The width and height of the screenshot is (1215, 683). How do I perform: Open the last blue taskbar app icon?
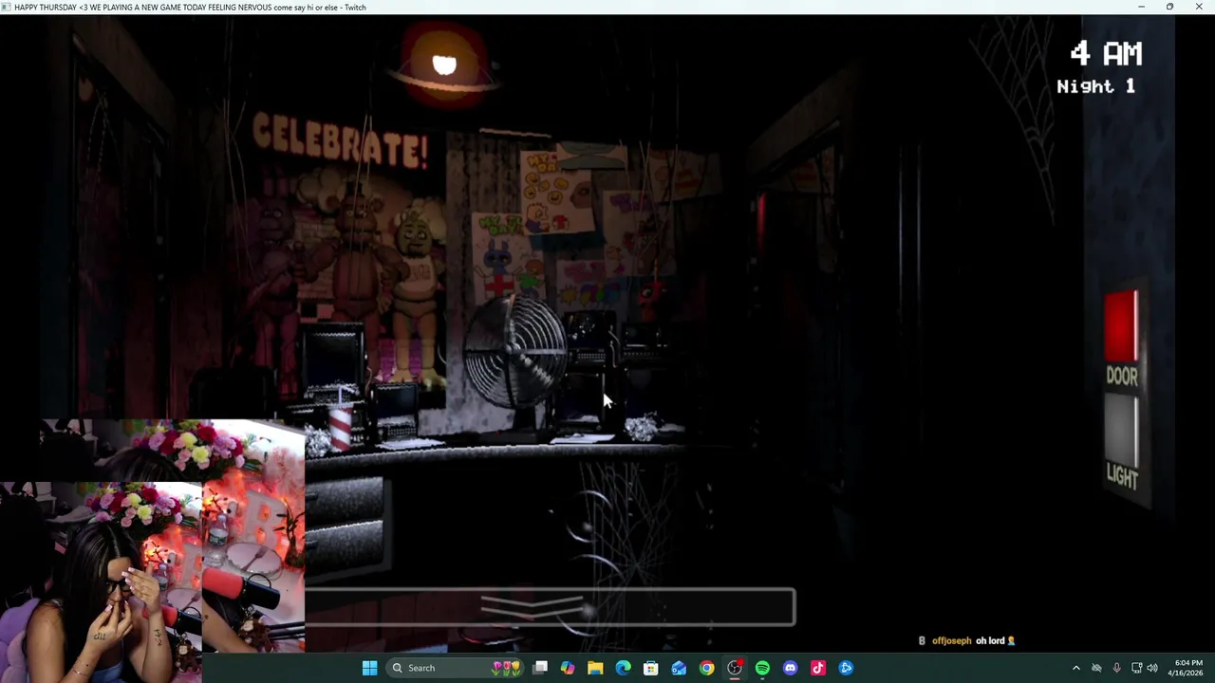coord(846,668)
